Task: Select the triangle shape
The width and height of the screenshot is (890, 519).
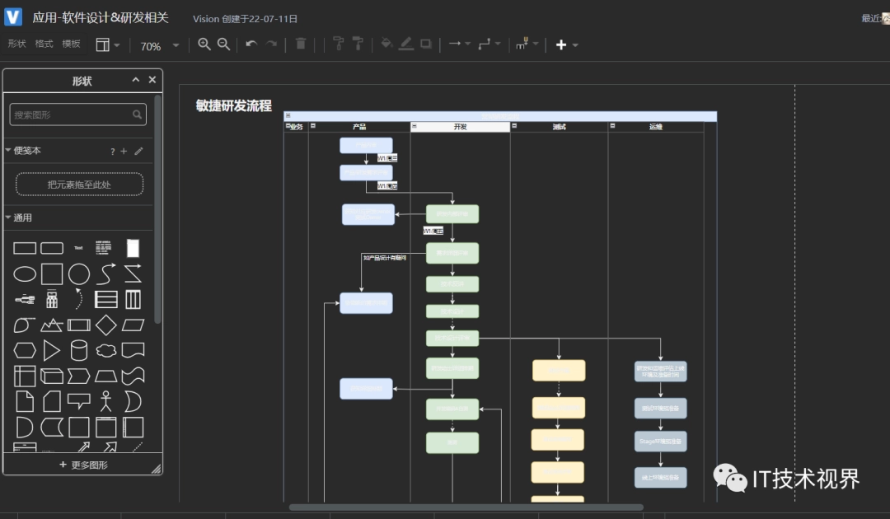Action: click(x=52, y=351)
